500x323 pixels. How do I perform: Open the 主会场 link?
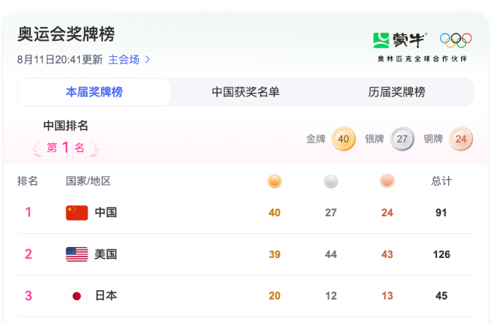click(x=124, y=59)
